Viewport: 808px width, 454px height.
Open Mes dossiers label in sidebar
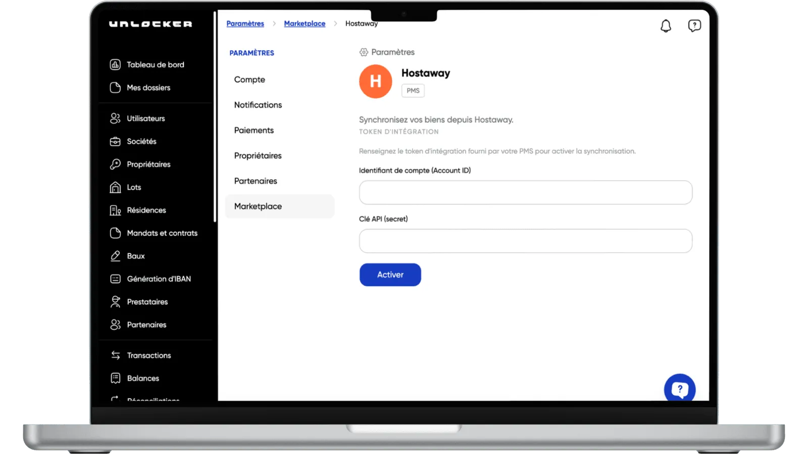click(x=148, y=87)
